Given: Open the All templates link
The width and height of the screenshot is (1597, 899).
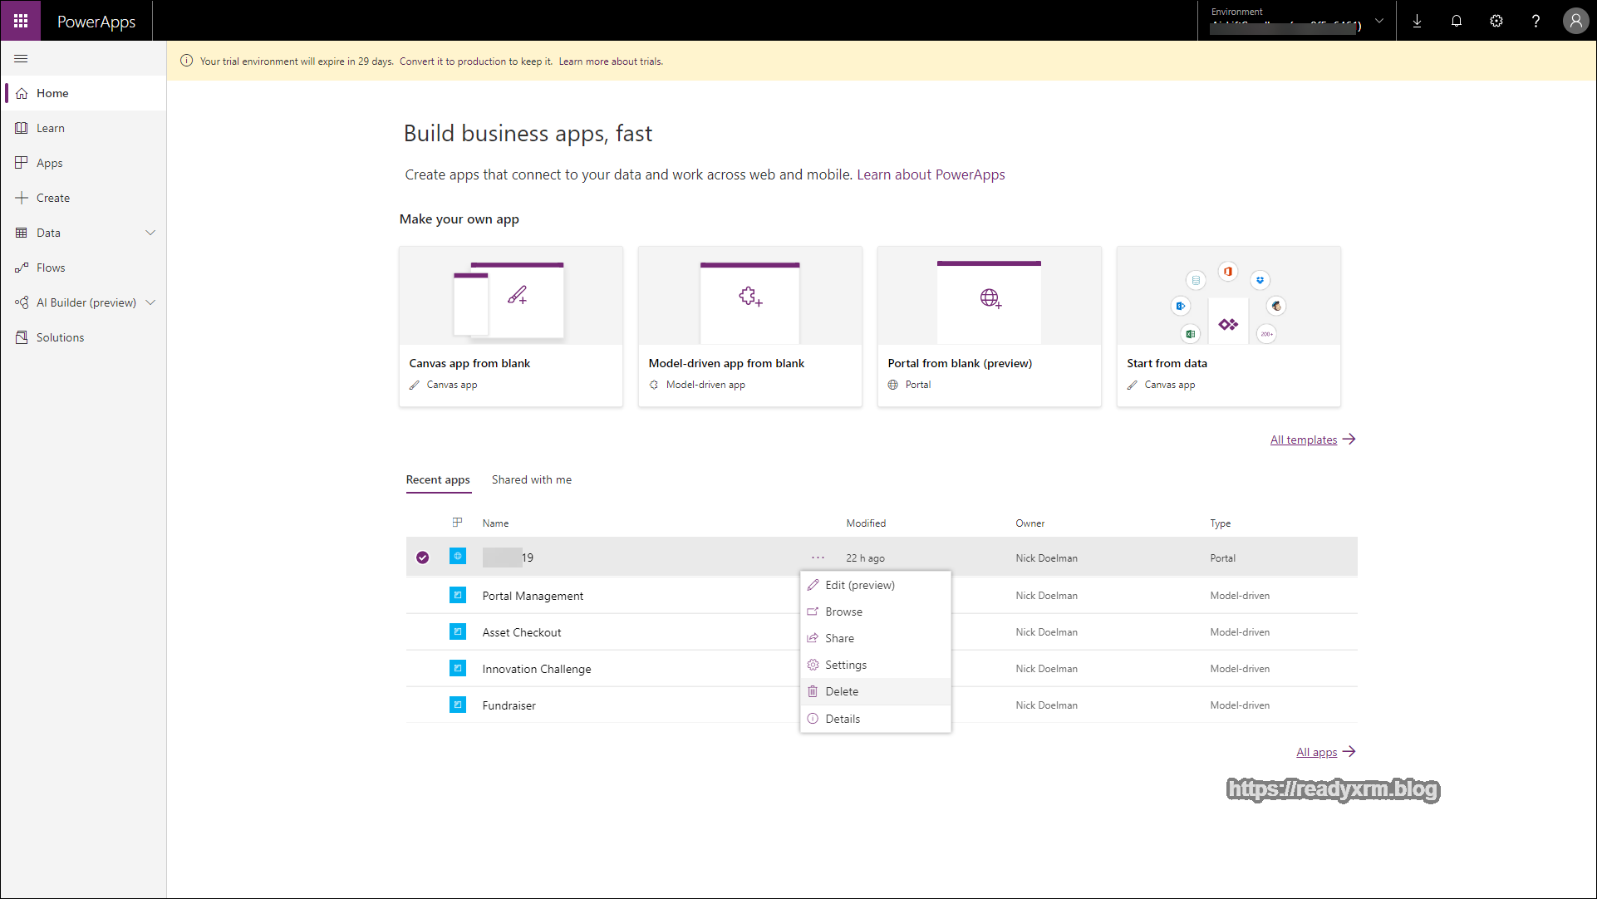Looking at the screenshot, I should click(1303, 439).
